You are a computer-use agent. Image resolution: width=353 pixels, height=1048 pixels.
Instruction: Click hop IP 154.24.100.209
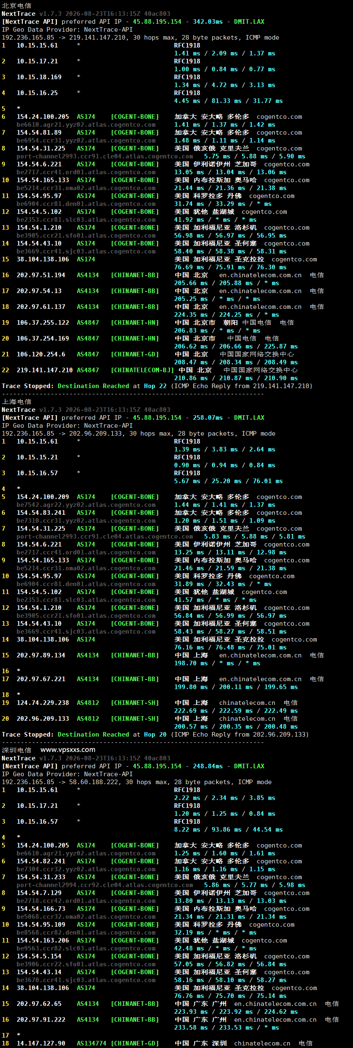tap(43, 497)
